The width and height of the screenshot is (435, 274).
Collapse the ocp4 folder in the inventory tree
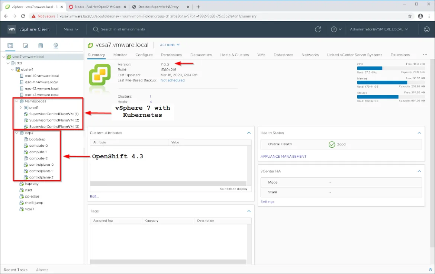point(16,132)
